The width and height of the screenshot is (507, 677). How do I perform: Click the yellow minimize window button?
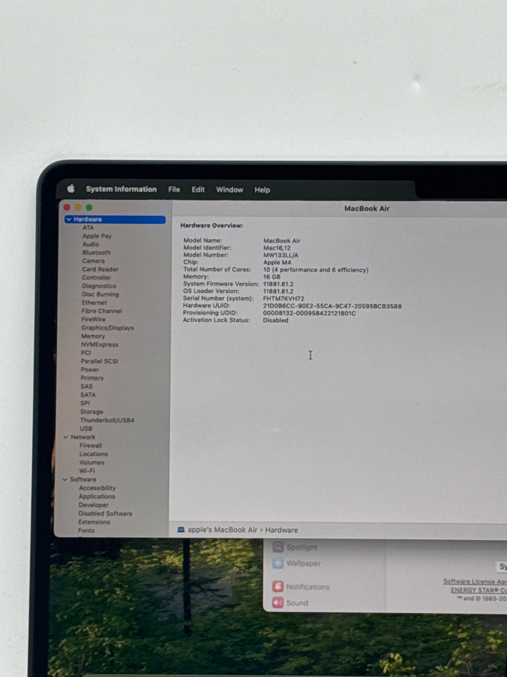(78, 207)
